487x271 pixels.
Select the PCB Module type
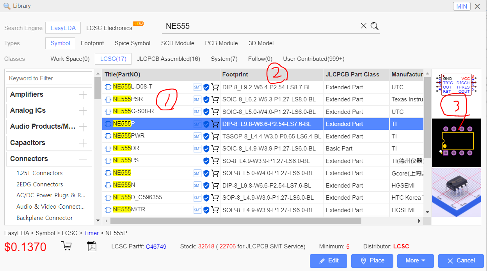221,43
